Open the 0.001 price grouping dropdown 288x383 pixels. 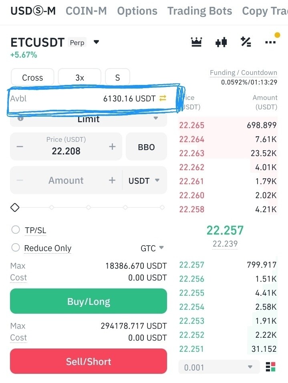click(218, 367)
